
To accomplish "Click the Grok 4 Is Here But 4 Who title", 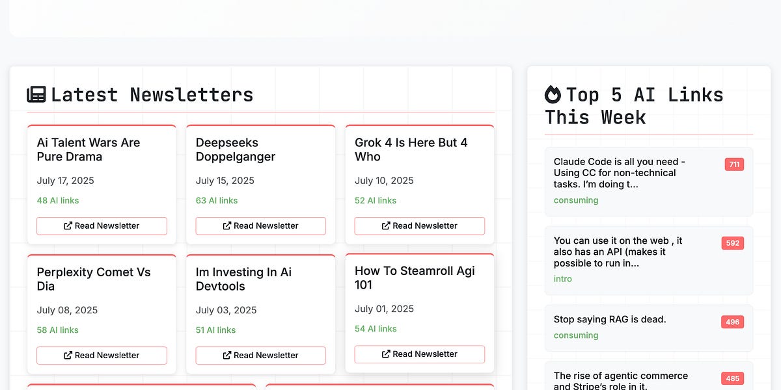I will click(411, 149).
